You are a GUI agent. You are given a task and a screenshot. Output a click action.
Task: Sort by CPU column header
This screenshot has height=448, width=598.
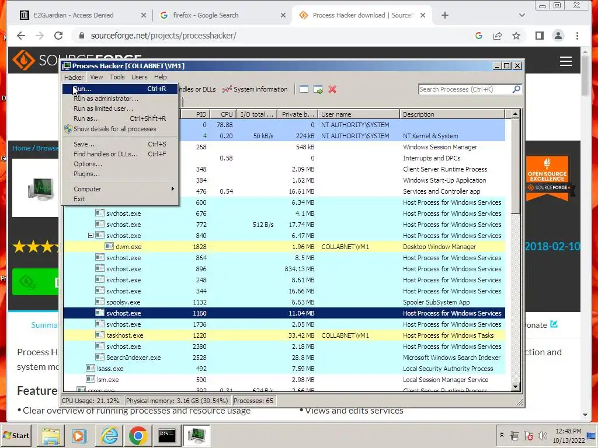pyautogui.click(x=222, y=114)
